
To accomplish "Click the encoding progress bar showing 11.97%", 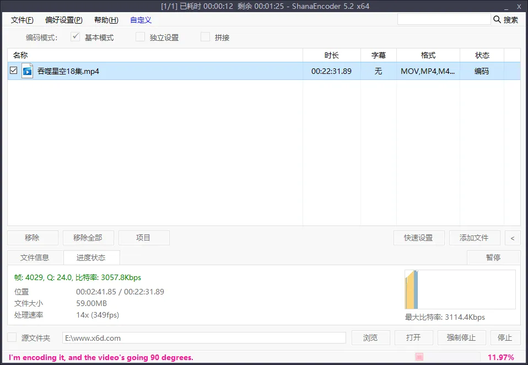I will (x=446, y=357).
